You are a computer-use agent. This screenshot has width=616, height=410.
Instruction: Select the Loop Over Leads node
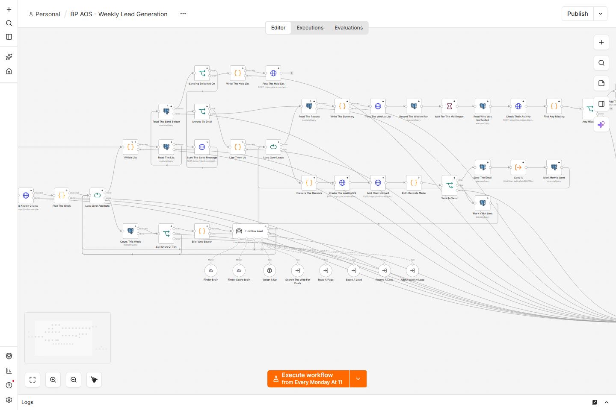point(273,147)
